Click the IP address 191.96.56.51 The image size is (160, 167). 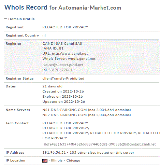tap(54, 153)
